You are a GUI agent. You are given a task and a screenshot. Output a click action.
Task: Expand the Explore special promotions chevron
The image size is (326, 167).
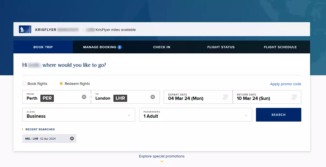point(162,161)
